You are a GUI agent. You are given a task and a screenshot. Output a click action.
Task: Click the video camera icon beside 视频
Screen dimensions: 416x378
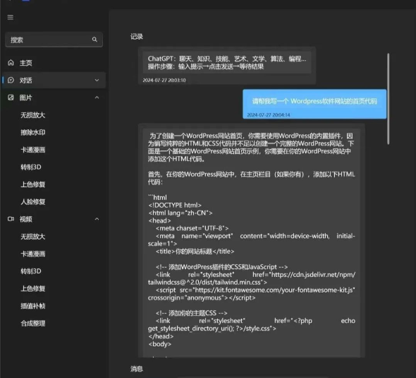click(x=11, y=219)
